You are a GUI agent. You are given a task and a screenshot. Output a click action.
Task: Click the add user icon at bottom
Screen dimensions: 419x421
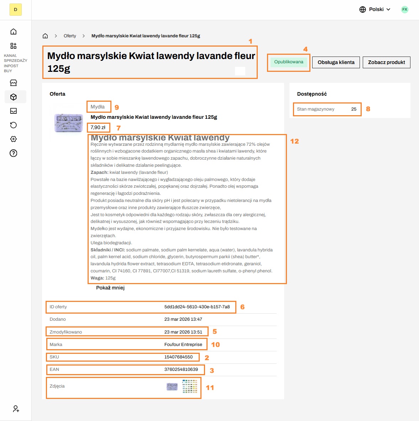(16, 409)
